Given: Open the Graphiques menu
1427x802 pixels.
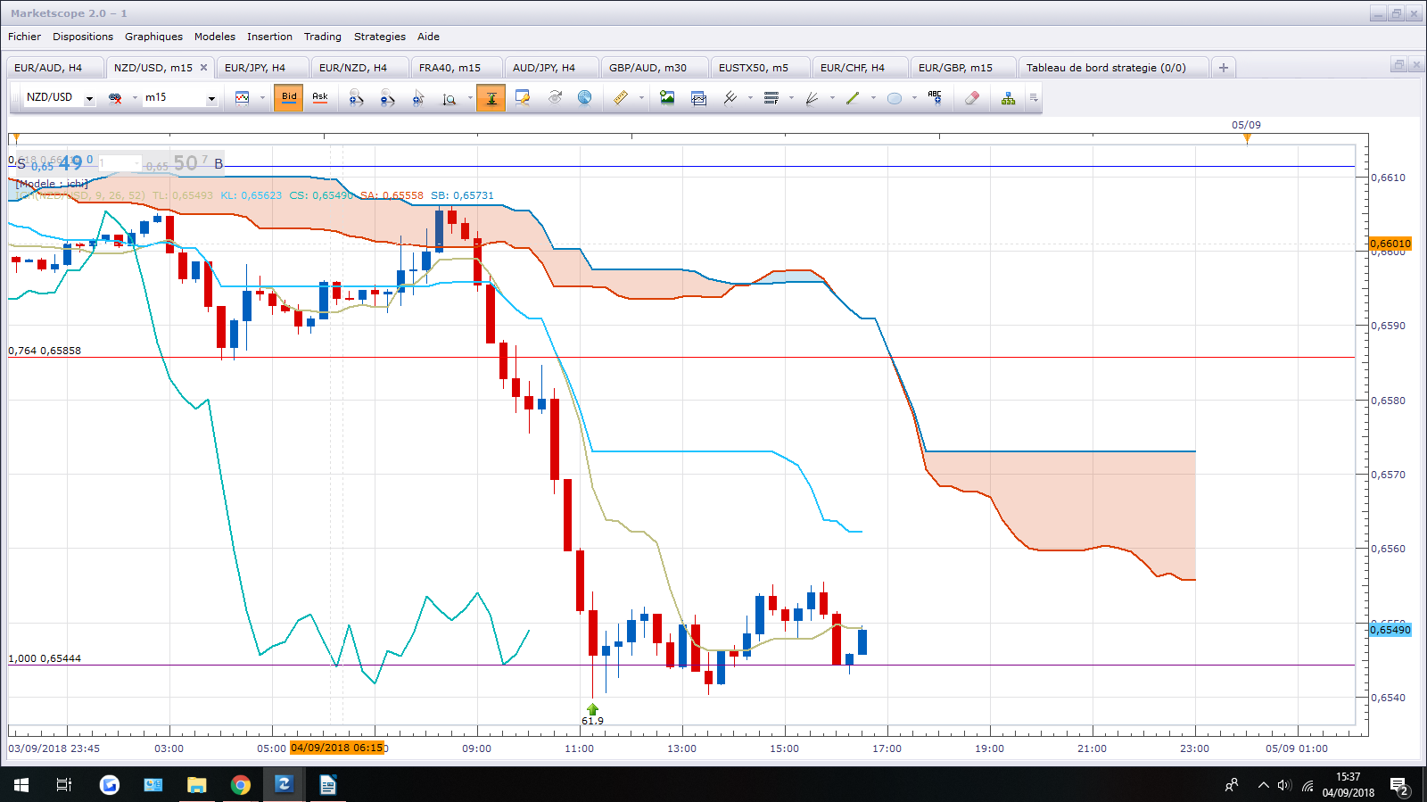Looking at the screenshot, I should point(153,37).
